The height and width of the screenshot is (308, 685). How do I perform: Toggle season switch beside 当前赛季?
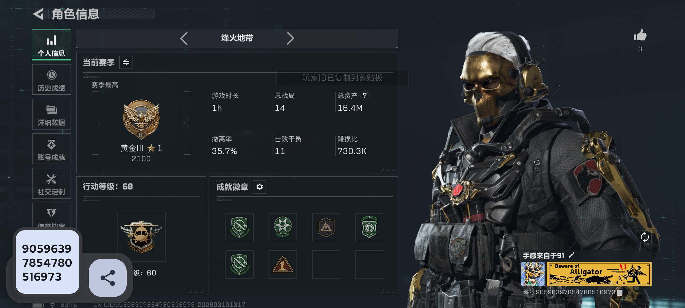pos(126,62)
